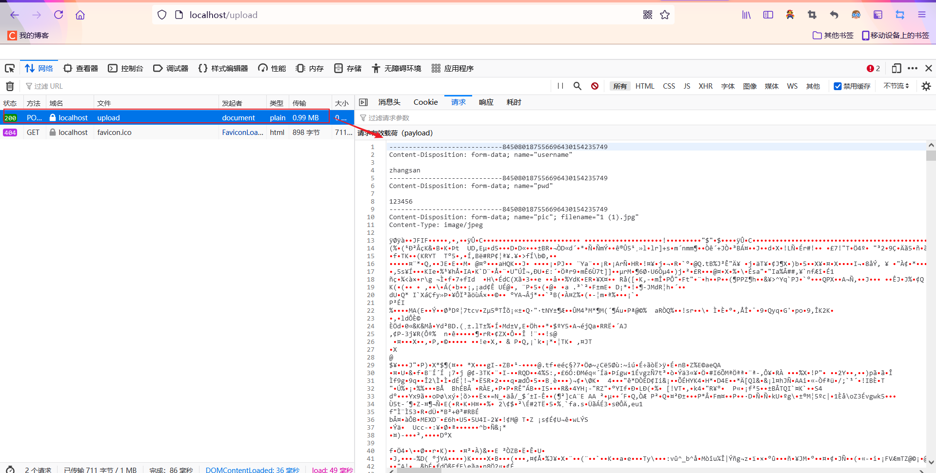Toggle responsive design mode icon
Image resolution: width=936 pixels, height=473 pixels.
point(896,69)
